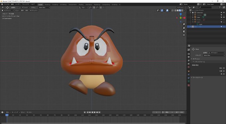Add a new workspace with plus icon

(120, 5)
